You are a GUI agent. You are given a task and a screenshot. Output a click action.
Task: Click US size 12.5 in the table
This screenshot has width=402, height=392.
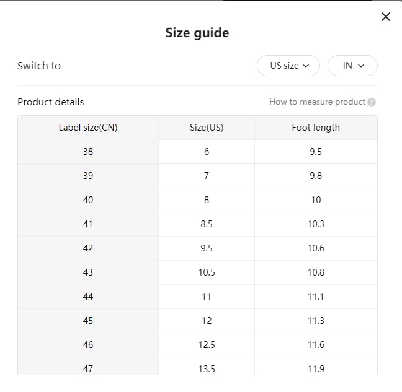click(207, 345)
